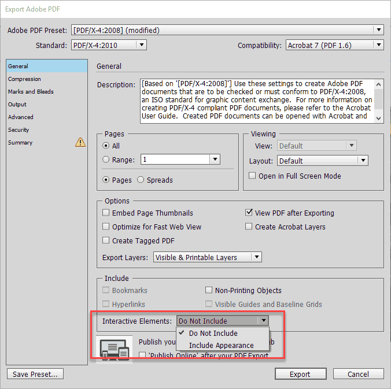Click the disabled Bookmarks checkbox

coord(106,290)
